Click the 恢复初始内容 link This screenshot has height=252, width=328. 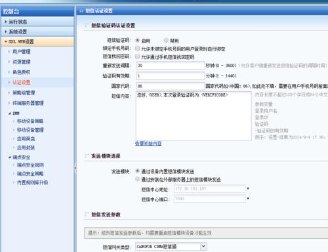pyautogui.click(x=148, y=144)
